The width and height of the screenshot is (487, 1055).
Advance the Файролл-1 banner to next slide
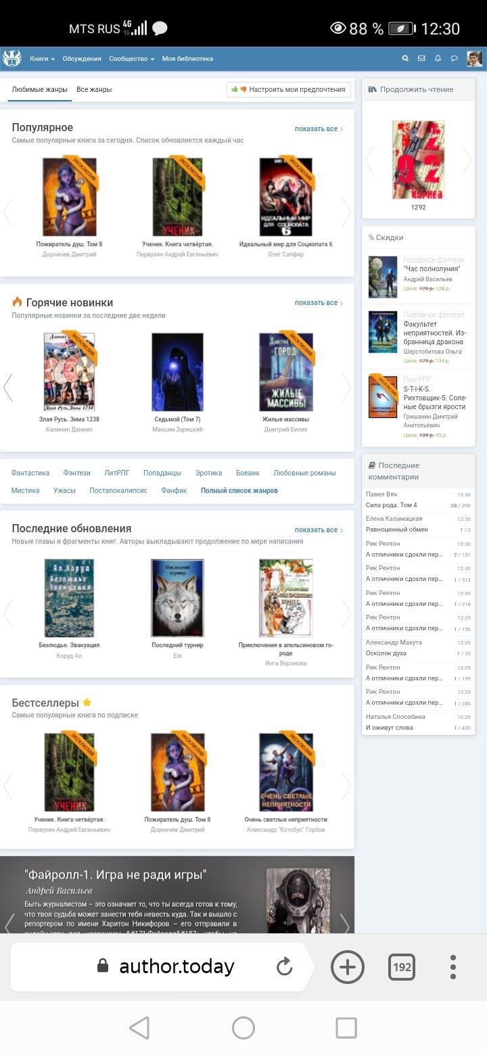coord(345,924)
